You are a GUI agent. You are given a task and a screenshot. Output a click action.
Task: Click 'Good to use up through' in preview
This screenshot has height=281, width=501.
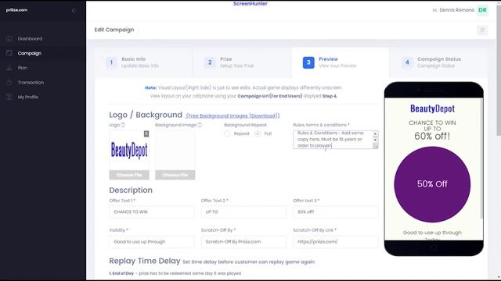tap(432, 233)
